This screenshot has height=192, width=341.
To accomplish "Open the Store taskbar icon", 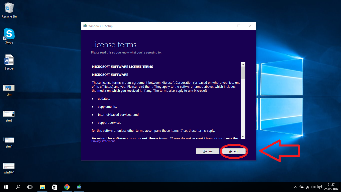I will pyautogui.click(x=54, y=187).
